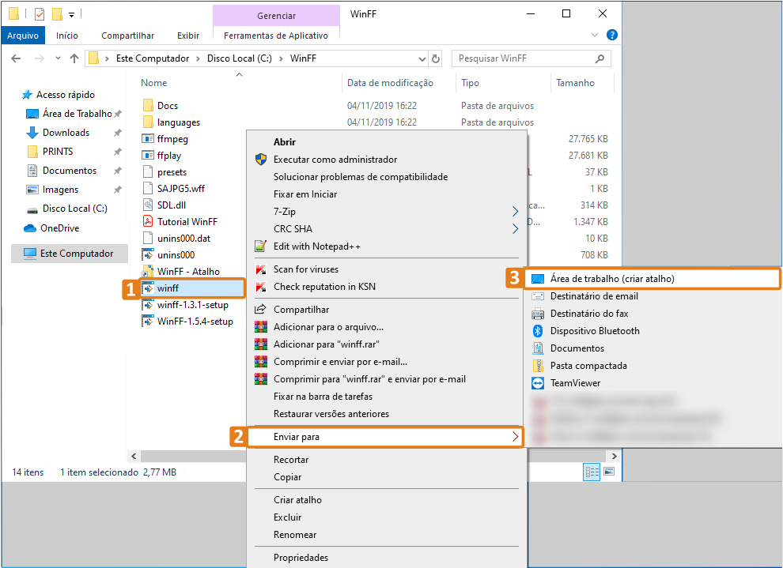Go up one folder level arrow
Viewport: 783px width, 568px height.
[74, 58]
